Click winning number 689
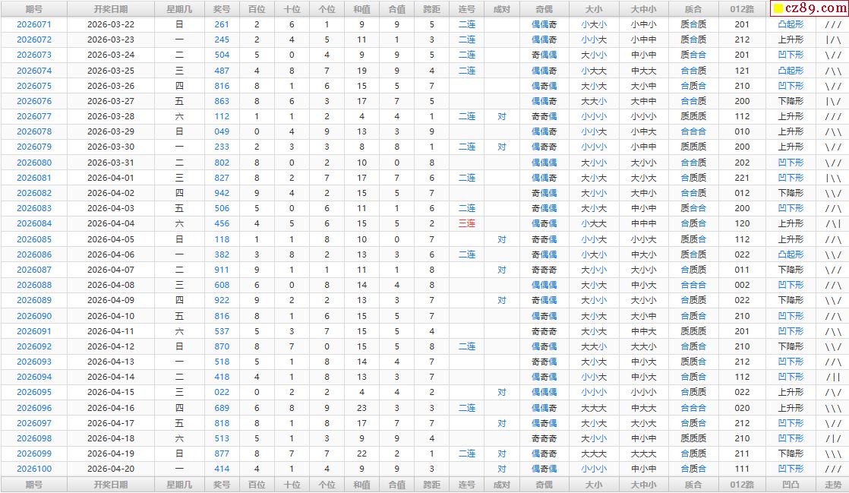849x493 pixels. pyautogui.click(x=222, y=408)
